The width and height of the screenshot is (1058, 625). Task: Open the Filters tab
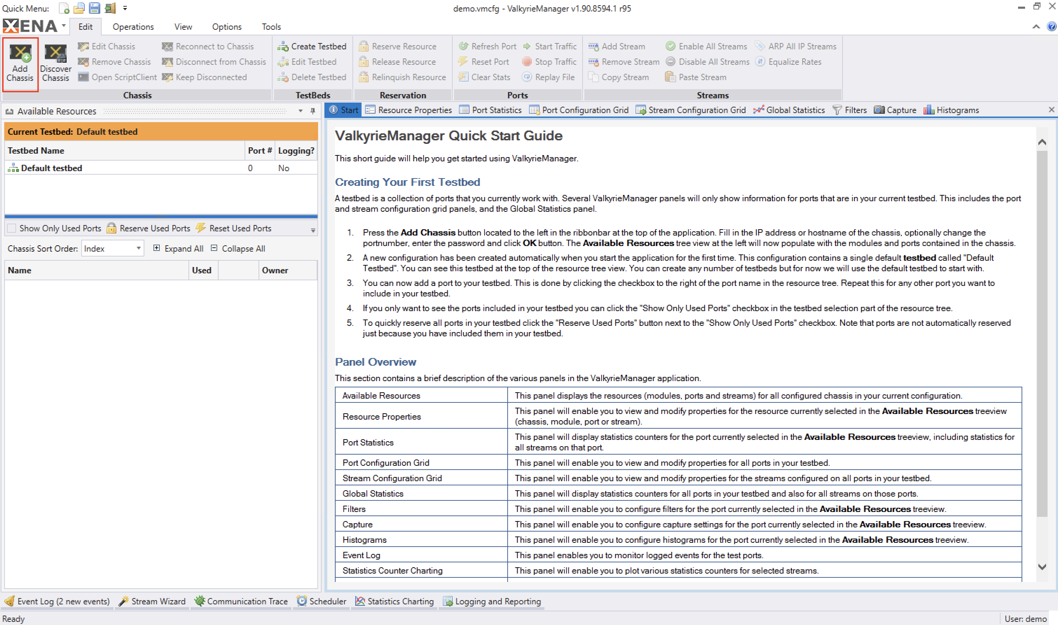click(850, 110)
